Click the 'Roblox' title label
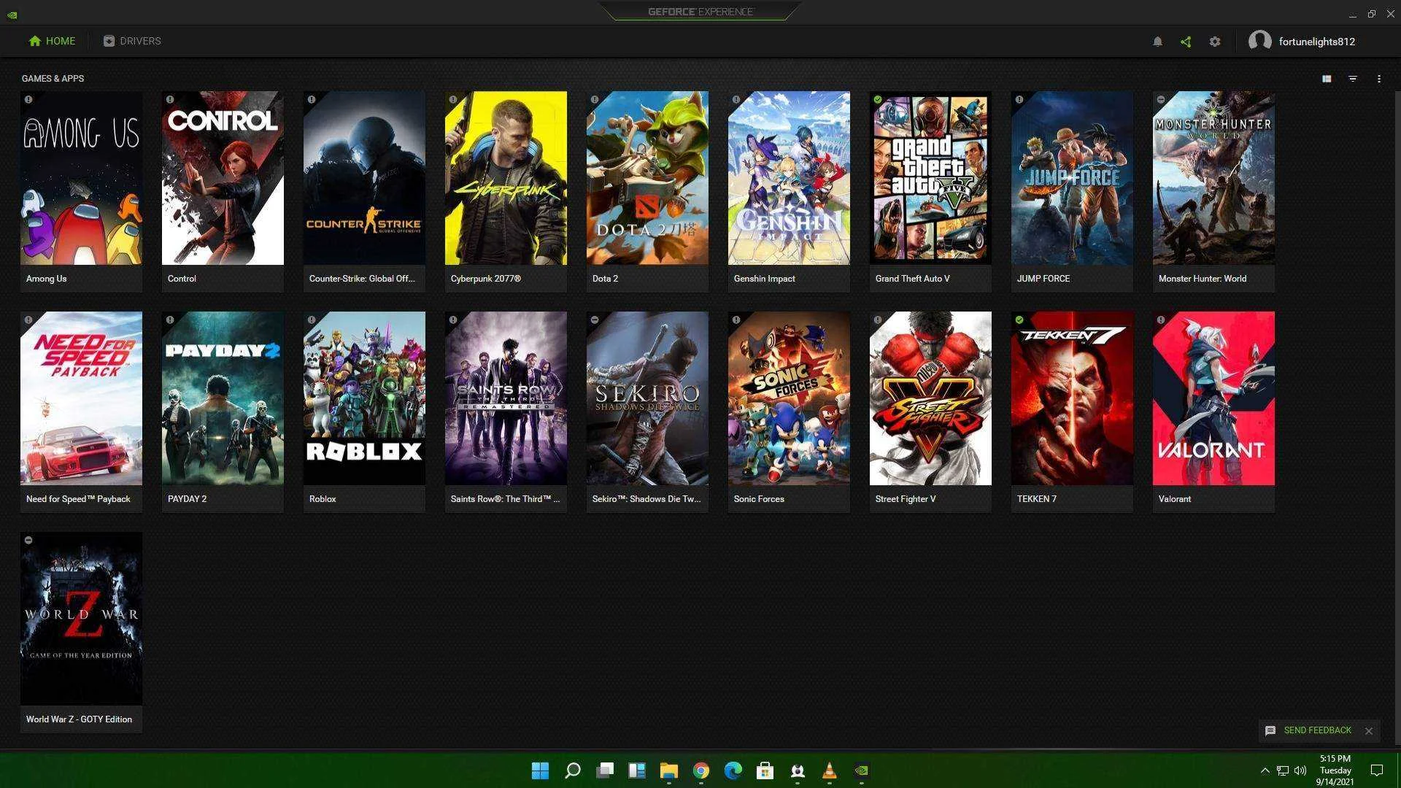Viewport: 1401px width, 788px height. point(323,499)
